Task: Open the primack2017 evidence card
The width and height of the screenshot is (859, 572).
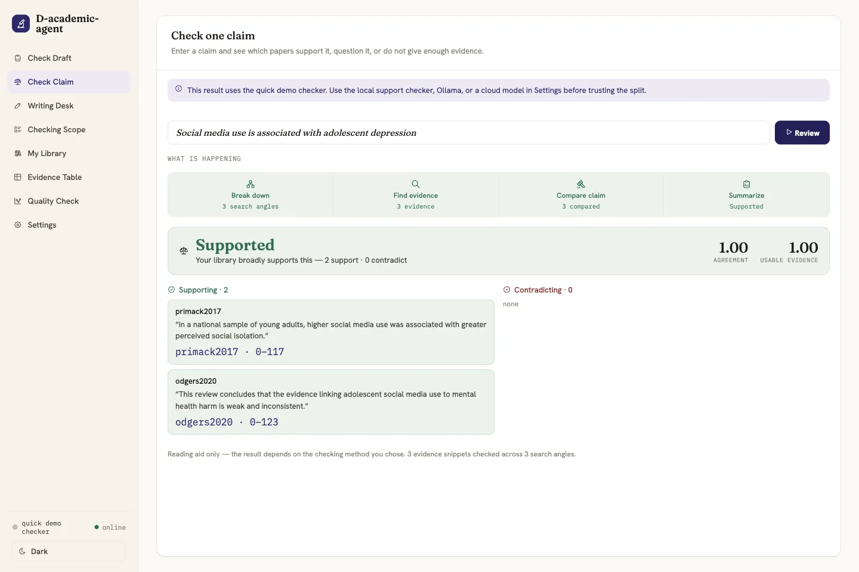Action: 331,332
